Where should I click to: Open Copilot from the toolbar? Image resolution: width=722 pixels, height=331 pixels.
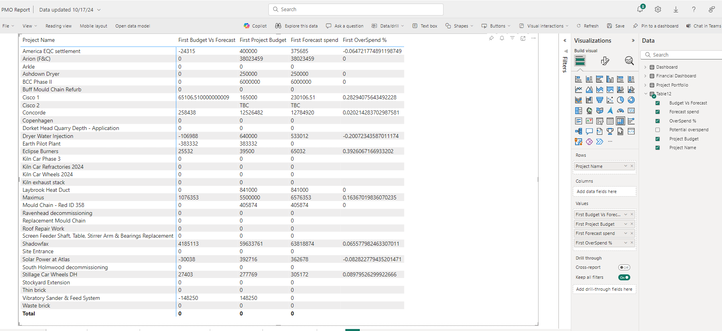pos(255,26)
